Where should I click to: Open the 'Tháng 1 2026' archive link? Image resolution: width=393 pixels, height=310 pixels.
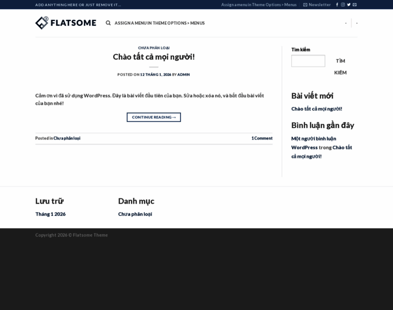50,214
